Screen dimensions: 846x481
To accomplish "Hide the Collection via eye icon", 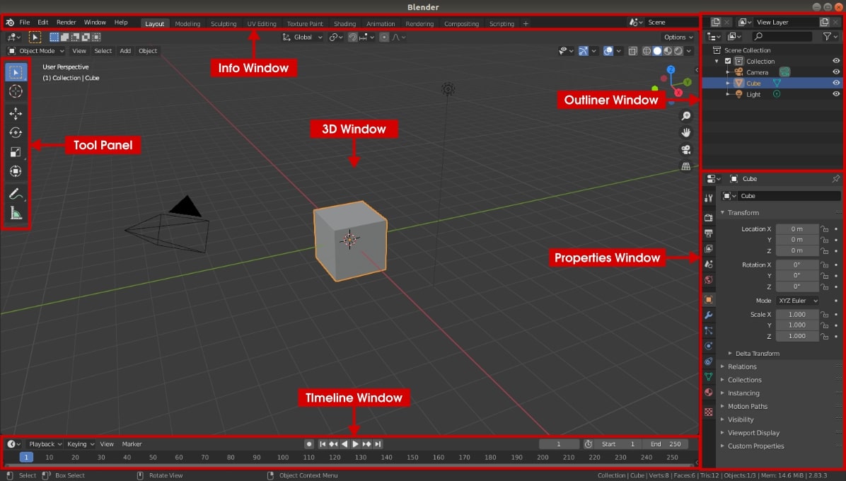I will pyautogui.click(x=836, y=61).
